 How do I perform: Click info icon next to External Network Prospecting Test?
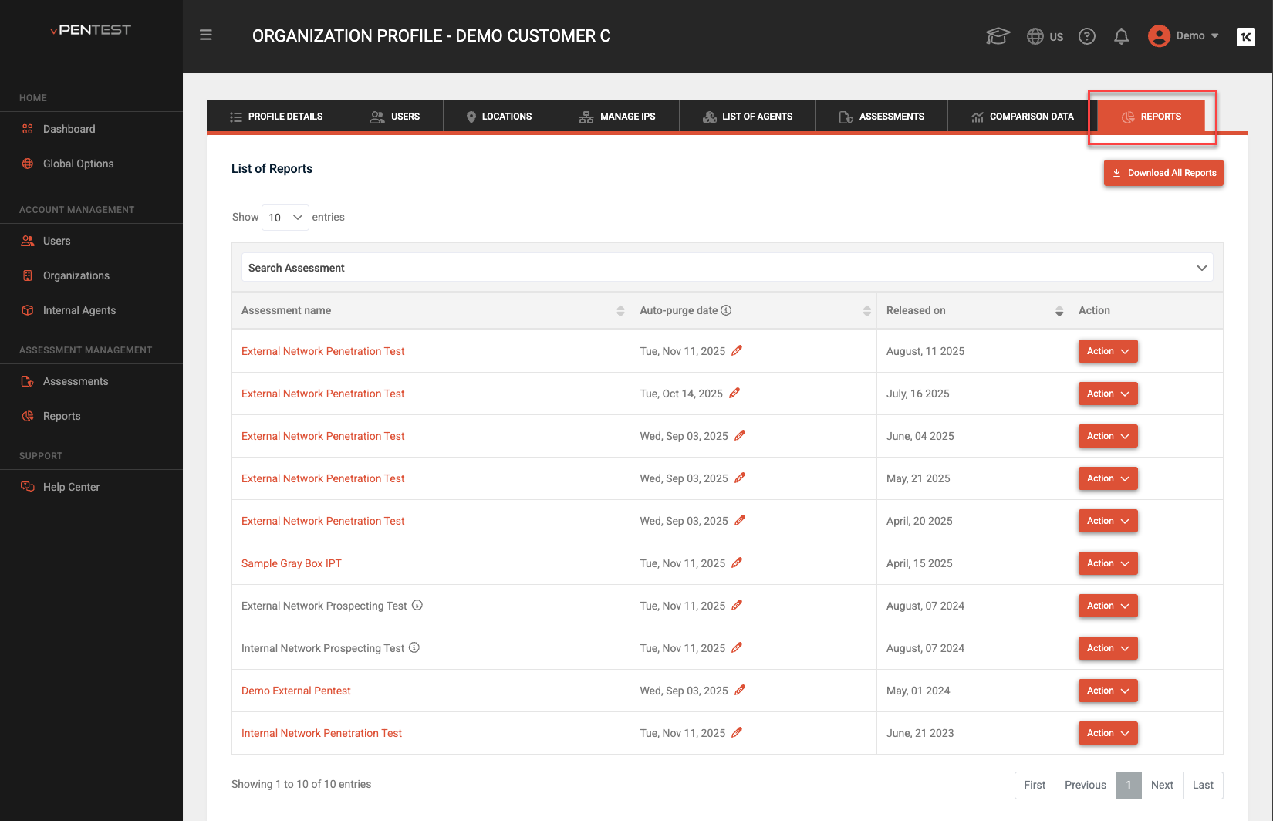[x=417, y=605]
